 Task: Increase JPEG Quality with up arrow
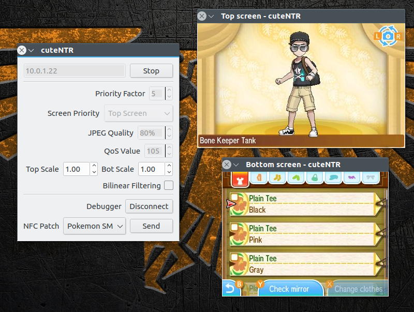[169, 129]
